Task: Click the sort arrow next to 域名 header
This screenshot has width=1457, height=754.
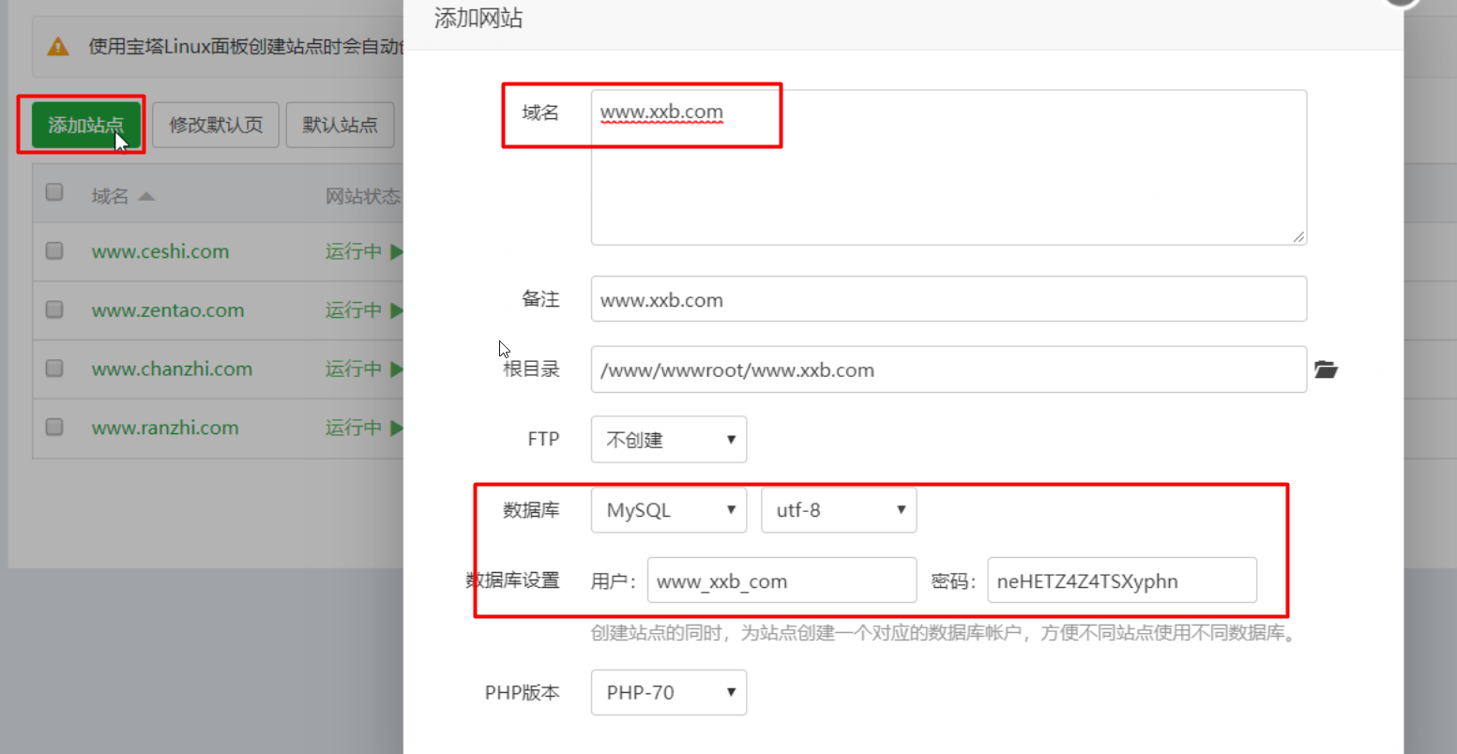Action: click(x=146, y=197)
